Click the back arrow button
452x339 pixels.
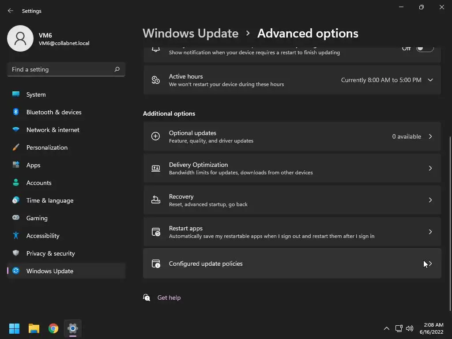(x=11, y=11)
